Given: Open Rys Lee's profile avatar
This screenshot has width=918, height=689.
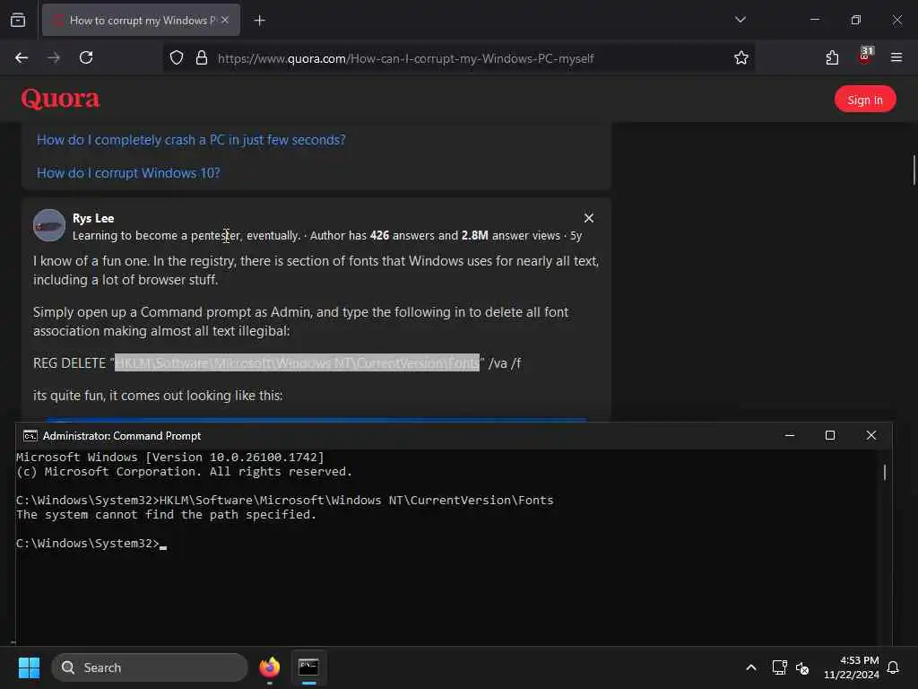Looking at the screenshot, I should click(49, 225).
